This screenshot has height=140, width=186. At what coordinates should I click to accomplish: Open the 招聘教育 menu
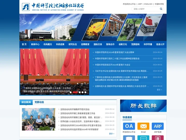click(85, 44)
